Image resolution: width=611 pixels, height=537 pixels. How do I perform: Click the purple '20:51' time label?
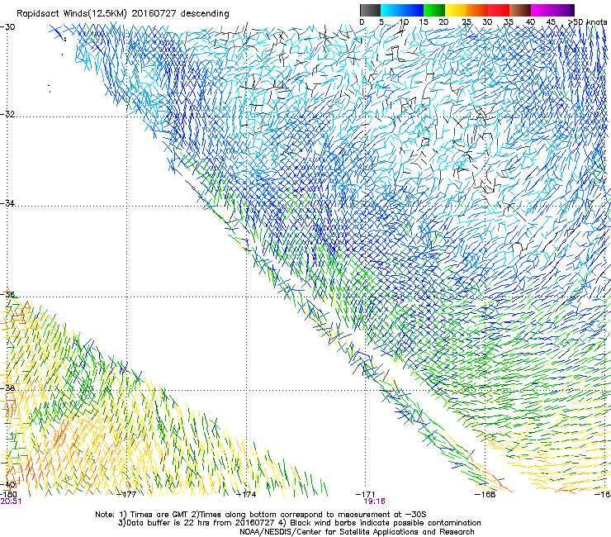click(x=11, y=501)
